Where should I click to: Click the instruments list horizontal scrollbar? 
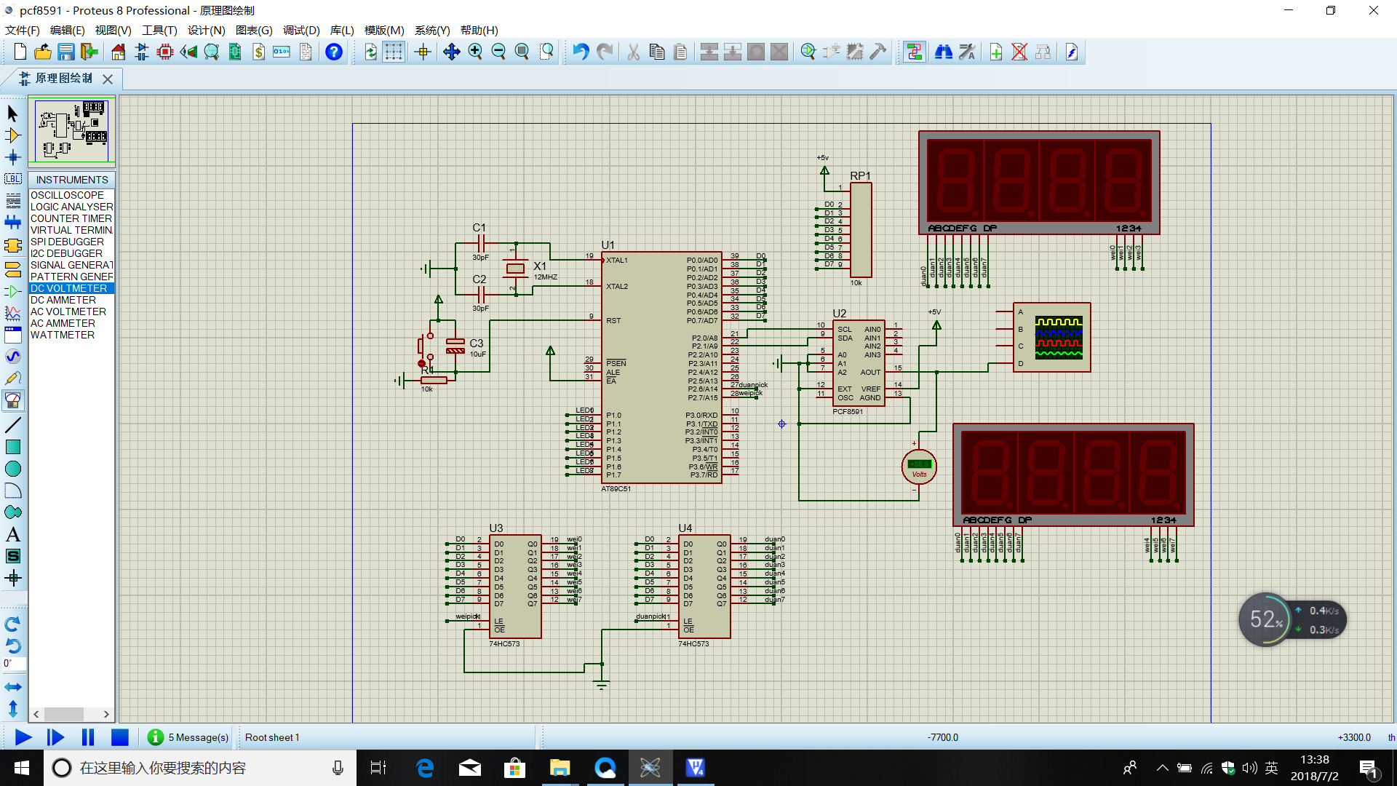coord(71,714)
